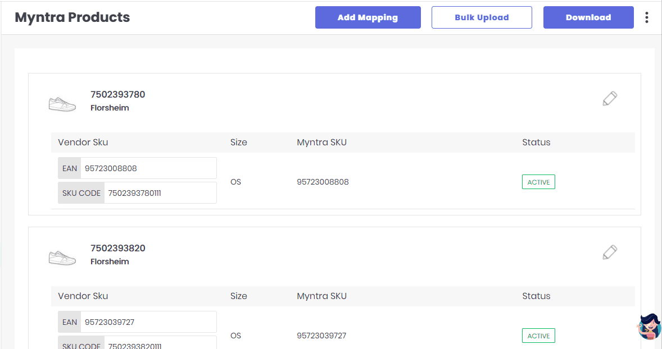This screenshot has width=662, height=349.
Task: Click the Status column header
Action: (536, 142)
